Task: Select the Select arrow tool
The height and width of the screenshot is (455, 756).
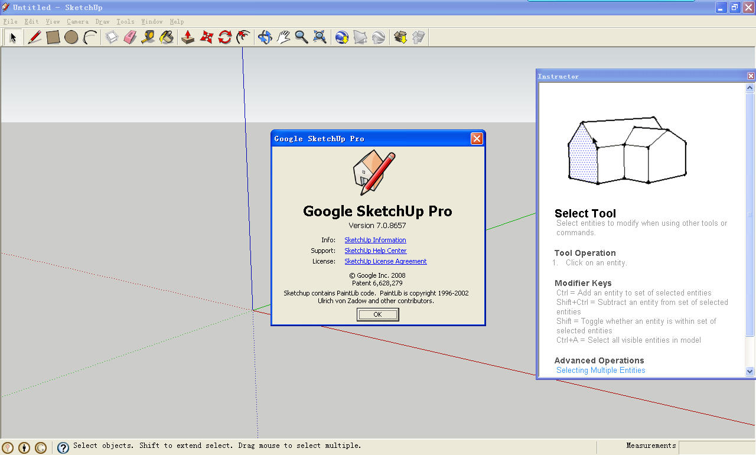Action: point(13,37)
